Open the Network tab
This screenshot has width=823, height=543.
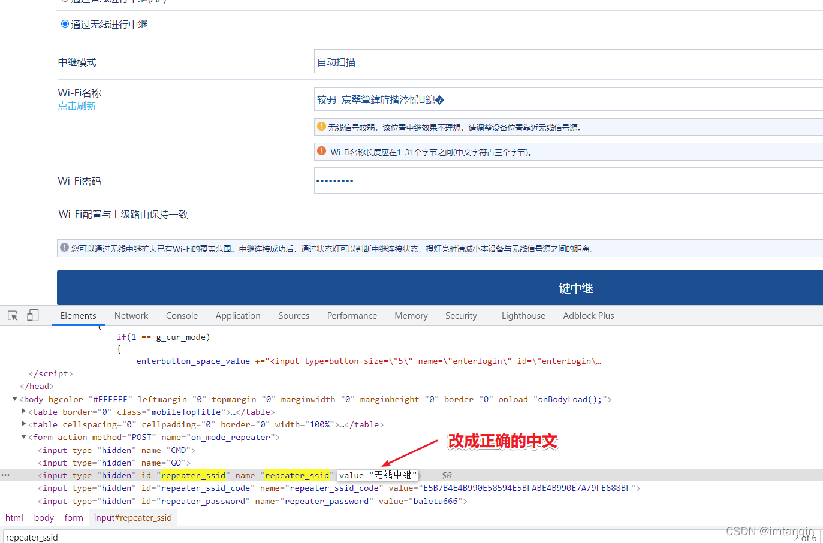coord(131,316)
